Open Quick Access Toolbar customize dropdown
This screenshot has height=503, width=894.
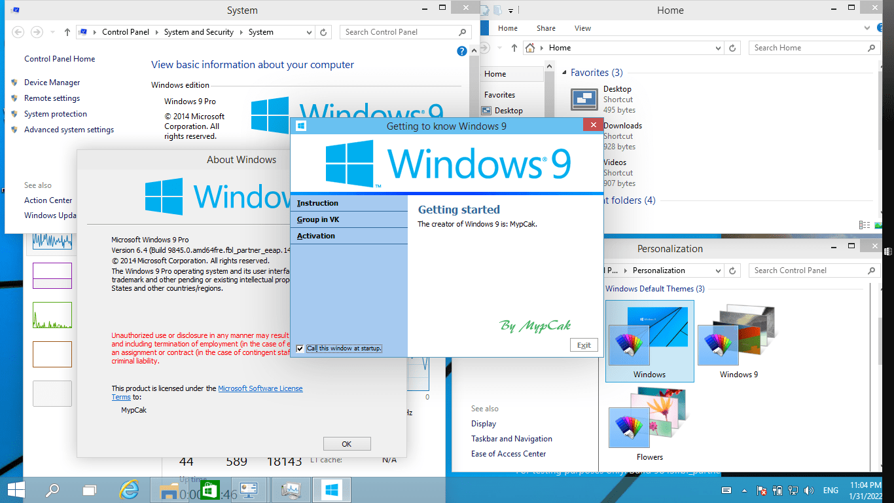(510, 10)
